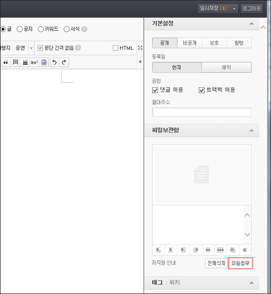The height and width of the screenshot is (294, 271).
Task: Click the 전체삭제 delete all button
Action: (x=216, y=263)
